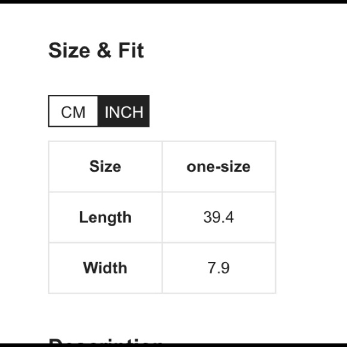Click the bold "Length" cell

pos(105,217)
